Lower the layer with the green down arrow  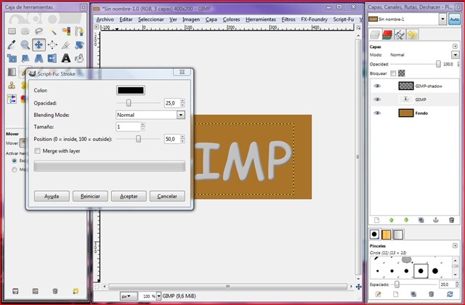pyautogui.click(x=406, y=220)
